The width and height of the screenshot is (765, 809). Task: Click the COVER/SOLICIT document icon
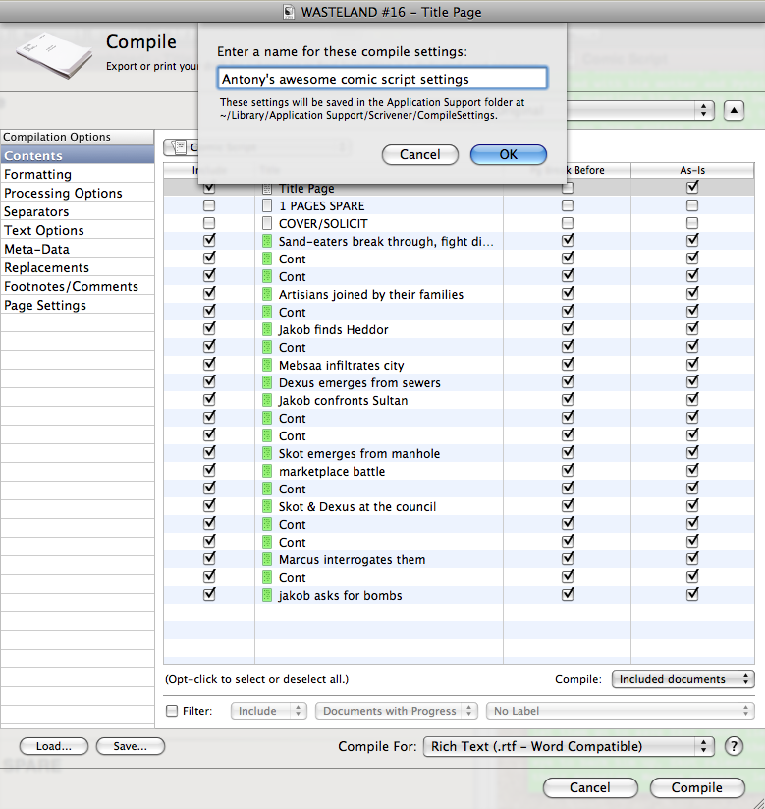pyautogui.click(x=267, y=224)
